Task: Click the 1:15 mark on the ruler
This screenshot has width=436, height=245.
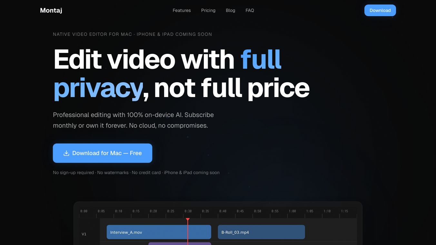Action: [x=344, y=211]
